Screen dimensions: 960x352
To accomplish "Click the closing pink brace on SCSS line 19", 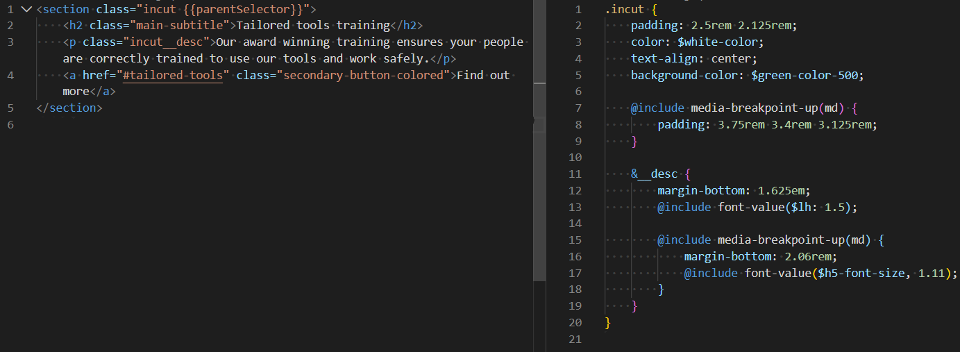I will tap(634, 305).
